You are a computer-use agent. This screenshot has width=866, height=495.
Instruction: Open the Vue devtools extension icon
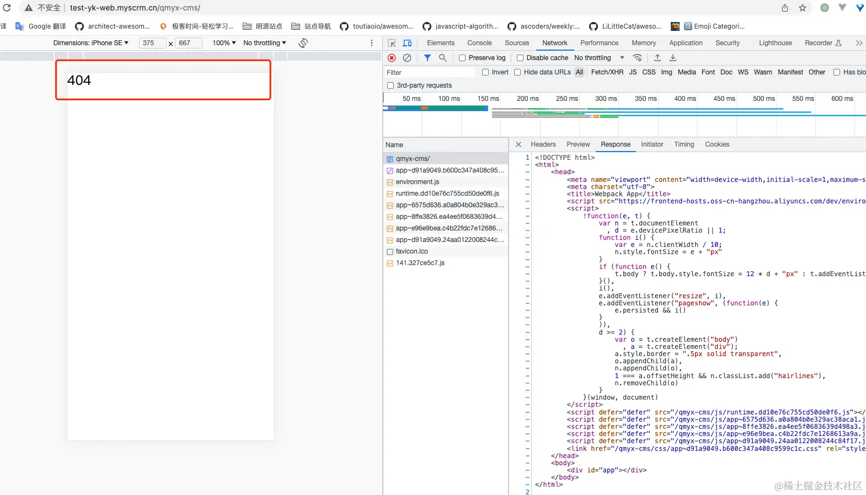pyautogui.click(x=842, y=8)
